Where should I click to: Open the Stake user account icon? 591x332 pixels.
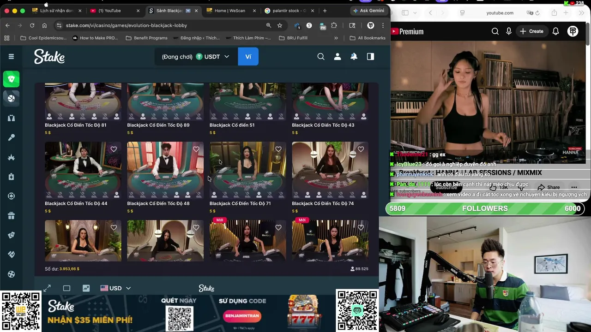click(338, 56)
